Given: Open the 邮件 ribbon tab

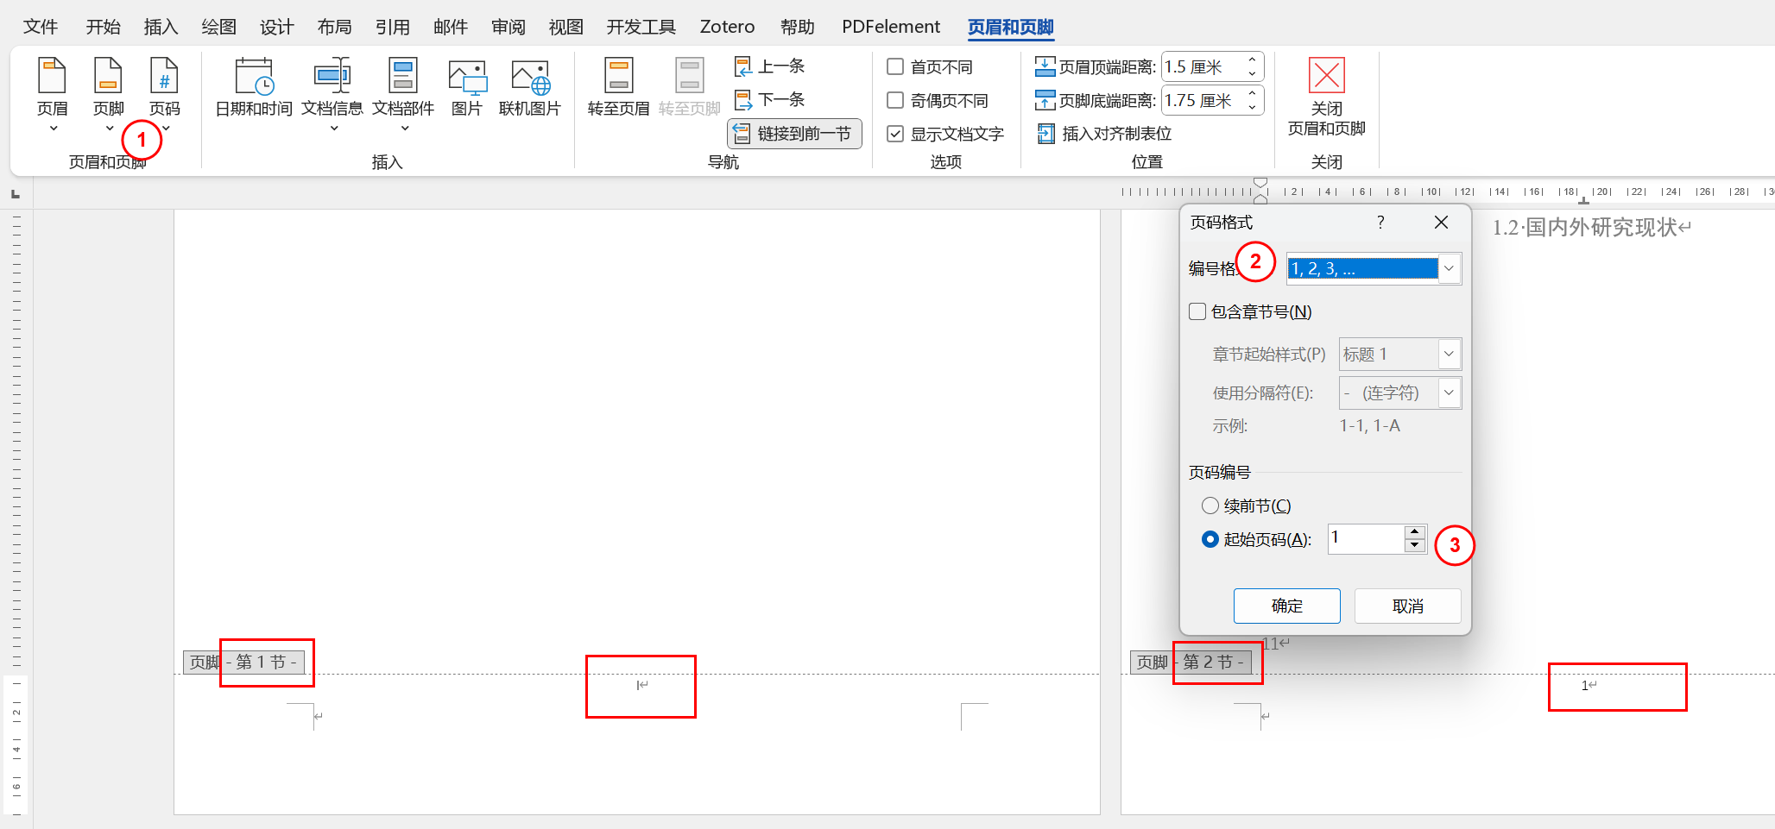Looking at the screenshot, I should pyautogui.click(x=450, y=27).
